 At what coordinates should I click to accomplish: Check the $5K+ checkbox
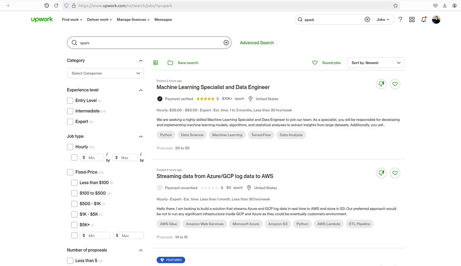pos(75,225)
